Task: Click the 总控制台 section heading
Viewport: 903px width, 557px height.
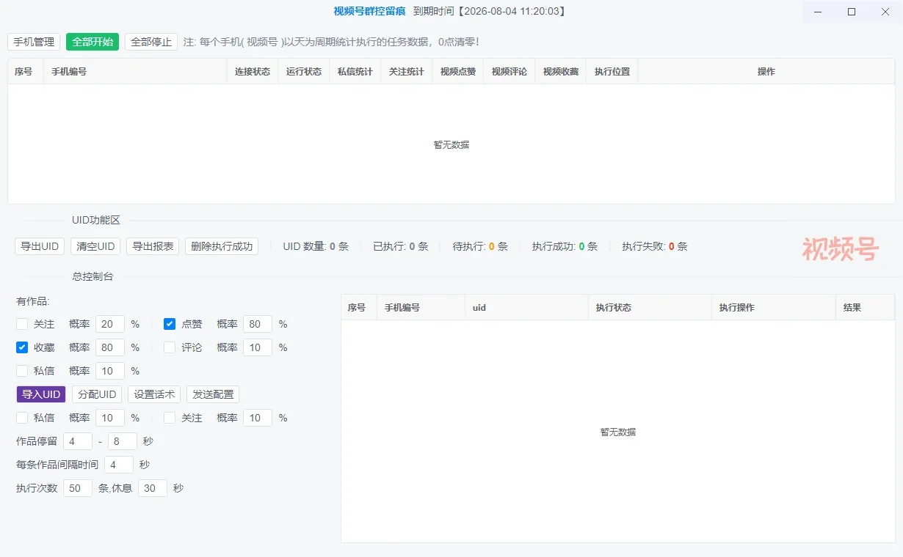Action: (x=93, y=276)
